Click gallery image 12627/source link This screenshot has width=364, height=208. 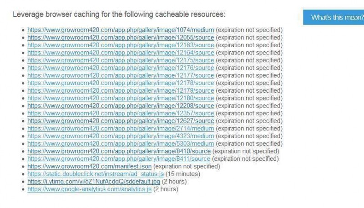pyautogui.click(x=121, y=121)
